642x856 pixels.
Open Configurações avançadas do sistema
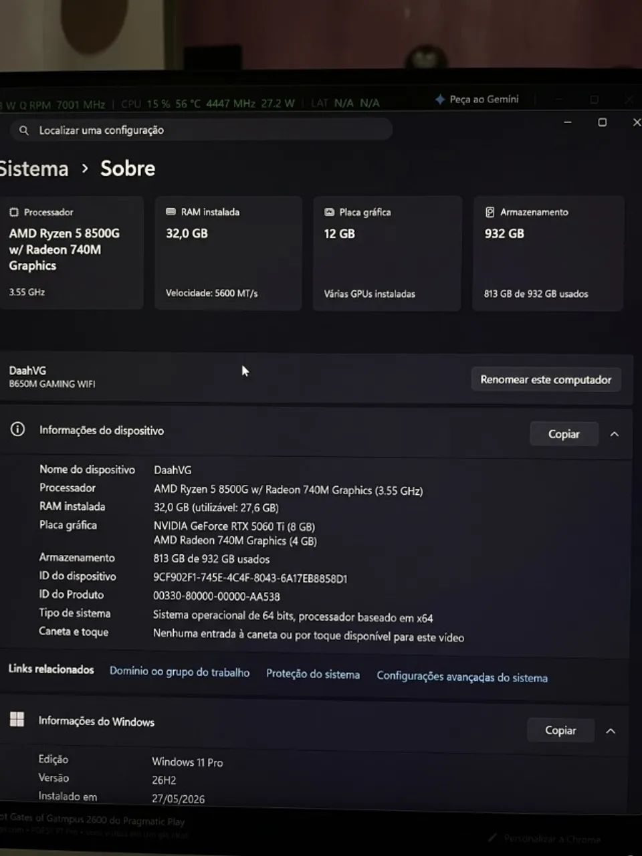[x=462, y=677]
